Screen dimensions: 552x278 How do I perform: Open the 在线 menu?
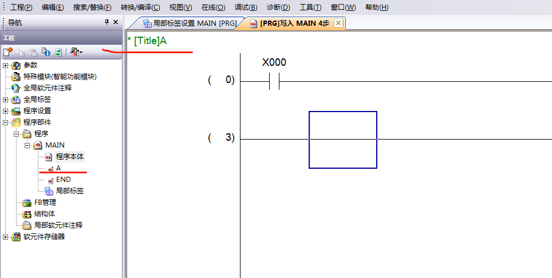[x=213, y=7]
